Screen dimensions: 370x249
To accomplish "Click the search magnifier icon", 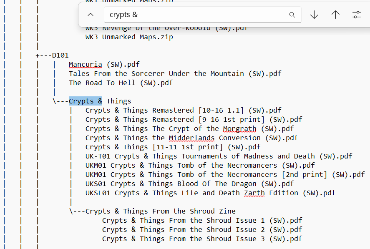I will pos(292,15).
